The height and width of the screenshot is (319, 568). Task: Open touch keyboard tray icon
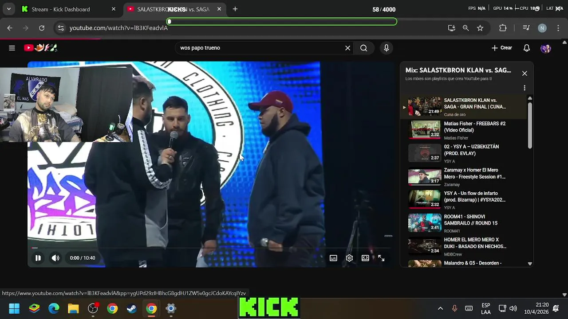click(x=469, y=308)
